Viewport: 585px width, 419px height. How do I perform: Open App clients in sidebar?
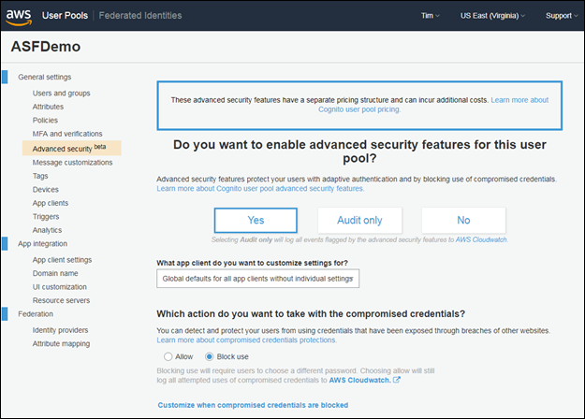51,203
